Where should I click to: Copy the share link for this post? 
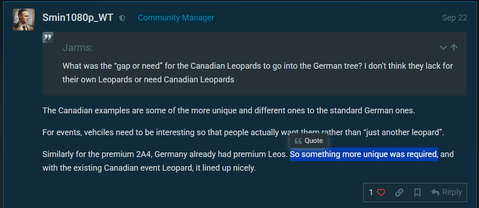[399, 193]
